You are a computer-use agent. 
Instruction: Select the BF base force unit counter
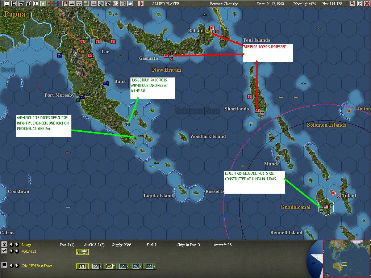coord(82,266)
